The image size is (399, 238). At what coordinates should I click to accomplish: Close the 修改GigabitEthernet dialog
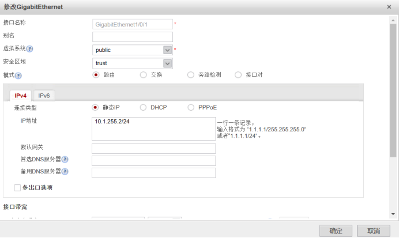pyautogui.click(x=389, y=7)
